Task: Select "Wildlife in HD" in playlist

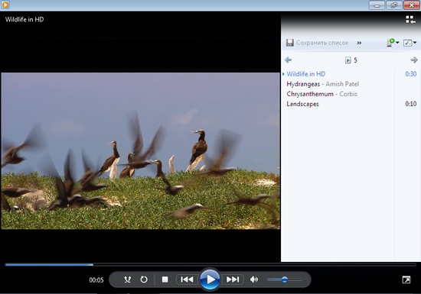Action: pos(306,74)
